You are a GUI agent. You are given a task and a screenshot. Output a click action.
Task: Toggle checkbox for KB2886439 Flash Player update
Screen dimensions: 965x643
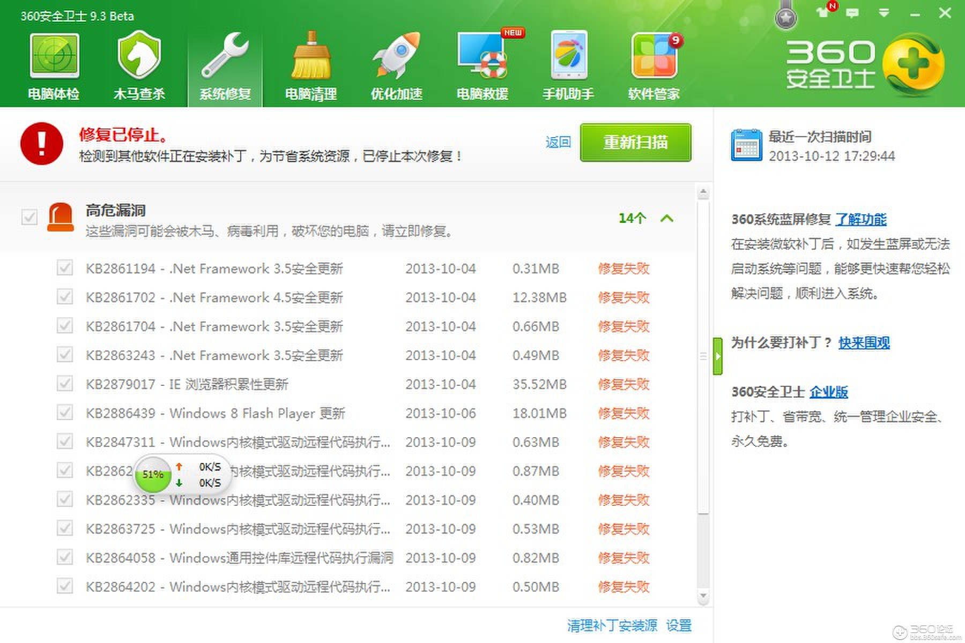tap(65, 413)
